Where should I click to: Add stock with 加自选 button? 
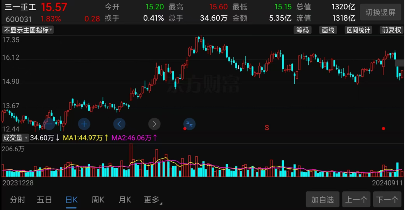click(323, 199)
